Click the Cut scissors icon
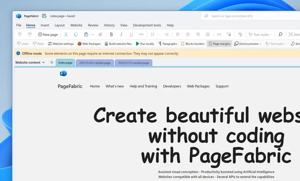 click(66, 34)
